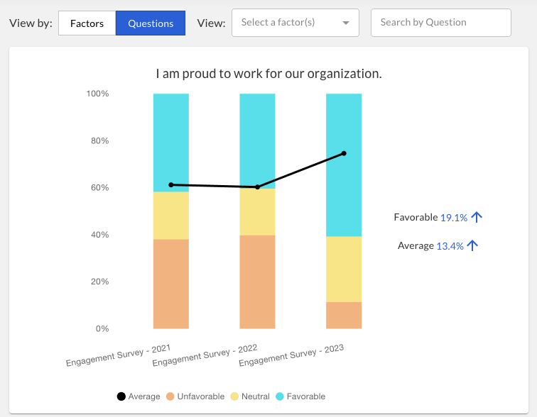Click the 2023 average data point
537x417 pixels.
(x=344, y=153)
